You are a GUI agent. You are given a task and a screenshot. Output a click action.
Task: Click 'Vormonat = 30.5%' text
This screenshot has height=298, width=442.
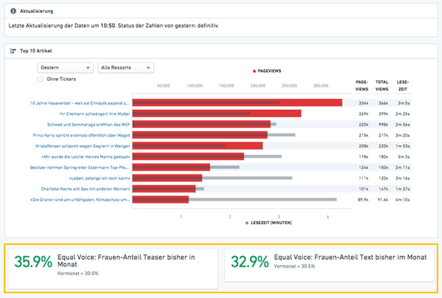tap(294, 266)
